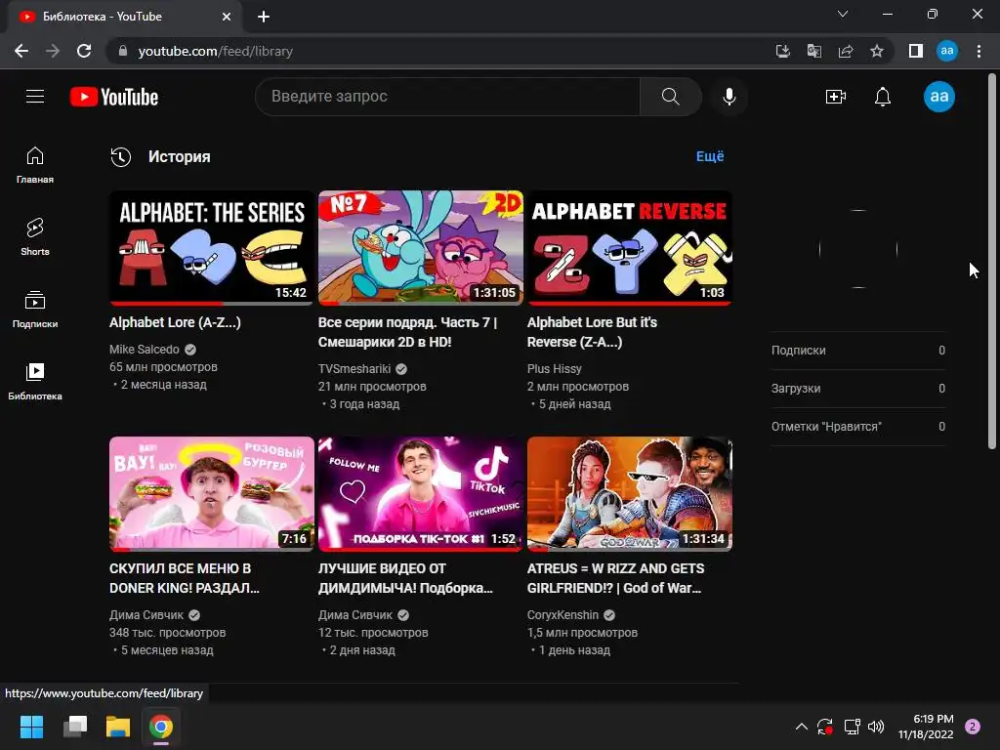Open the TikTok подборка thumbnail
This screenshot has width=1000, height=750.
tap(420, 493)
